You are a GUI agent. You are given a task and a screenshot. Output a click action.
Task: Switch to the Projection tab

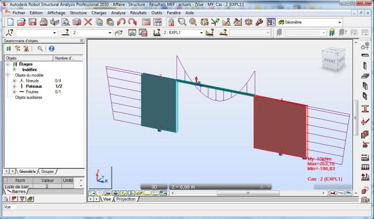(x=126, y=199)
